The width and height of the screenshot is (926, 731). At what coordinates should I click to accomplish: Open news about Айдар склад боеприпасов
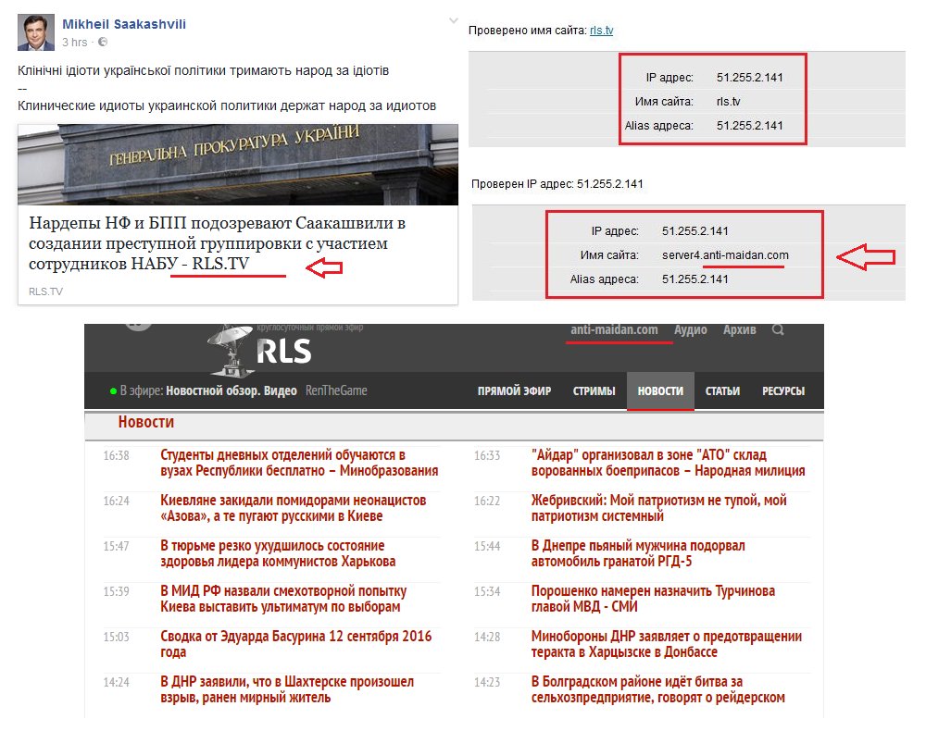[668, 463]
